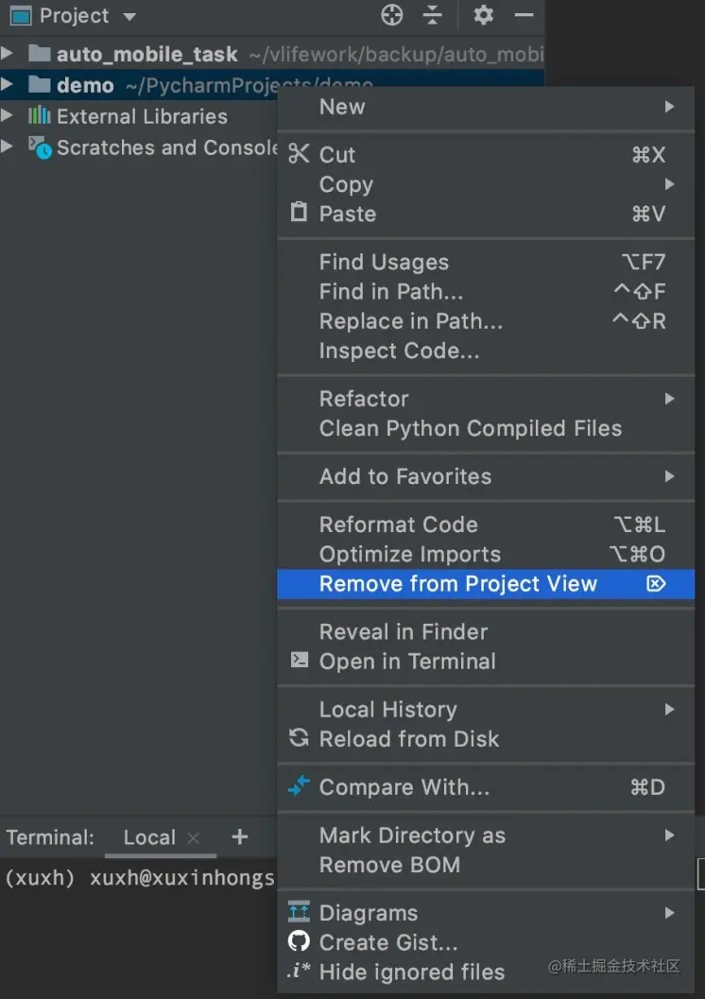The width and height of the screenshot is (705, 999).
Task: Click the collapse all icon in Project toolbar
Action: click(x=433, y=15)
